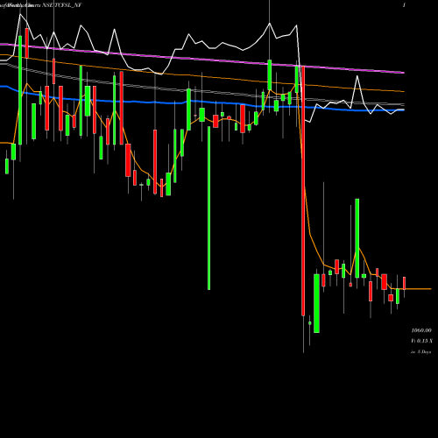The height and width of the screenshot is (438, 438).
Task: Select the tallest green candle mid-chart
Action: click(208, 208)
